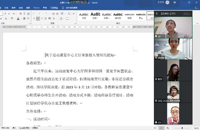200x130 pixels.
Task: Open the font color dropdown arrow
Action: pos(21,19)
